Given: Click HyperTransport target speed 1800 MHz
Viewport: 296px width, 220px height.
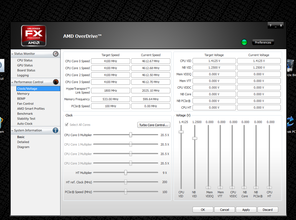Looking at the screenshot, I should pyautogui.click(x=110, y=91).
